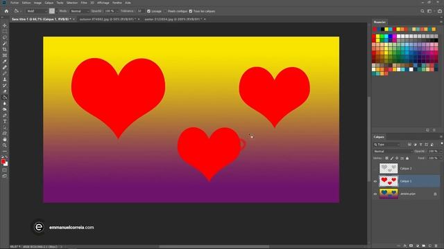Viewport: 444px width, 249px height.
Task: Open the Mode Normal dropdown in options bar
Action: click(x=80, y=11)
